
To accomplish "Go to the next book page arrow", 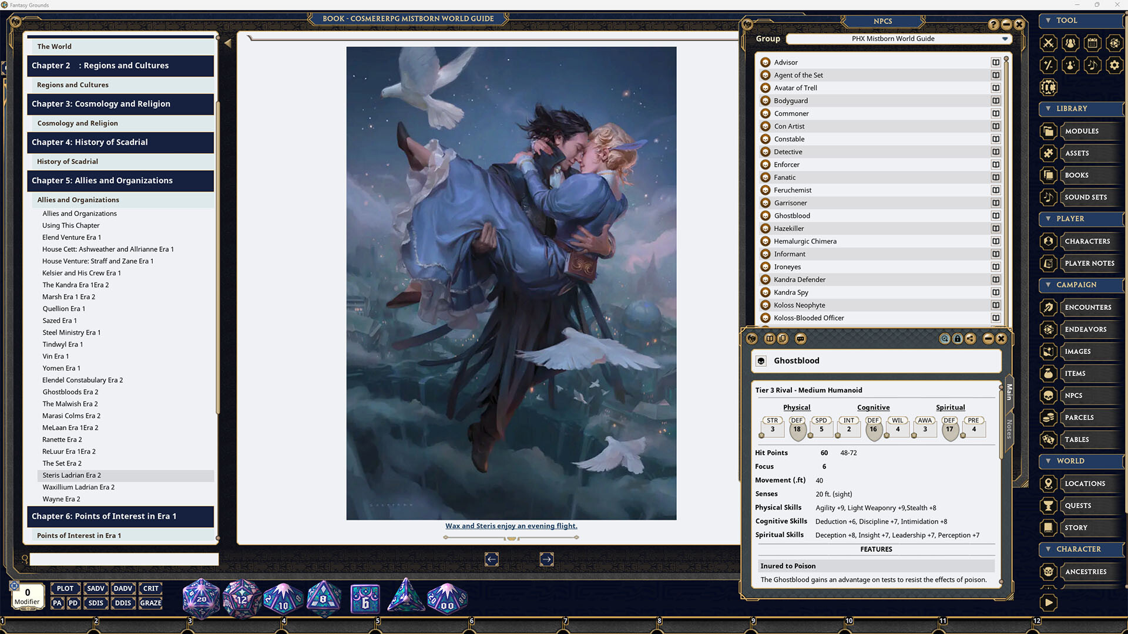I will point(546,559).
